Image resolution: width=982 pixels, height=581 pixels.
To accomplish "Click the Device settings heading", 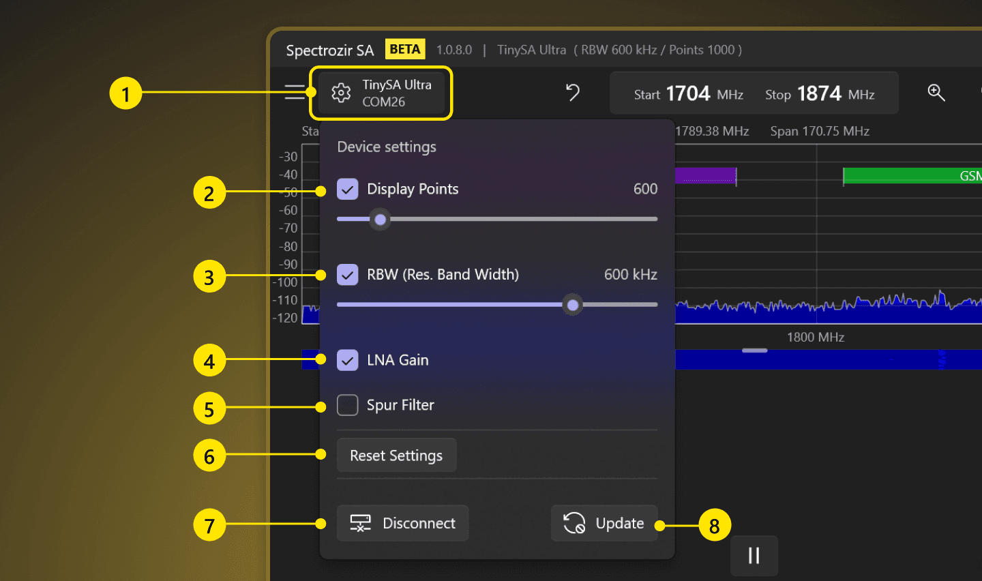I will [387, 147].
